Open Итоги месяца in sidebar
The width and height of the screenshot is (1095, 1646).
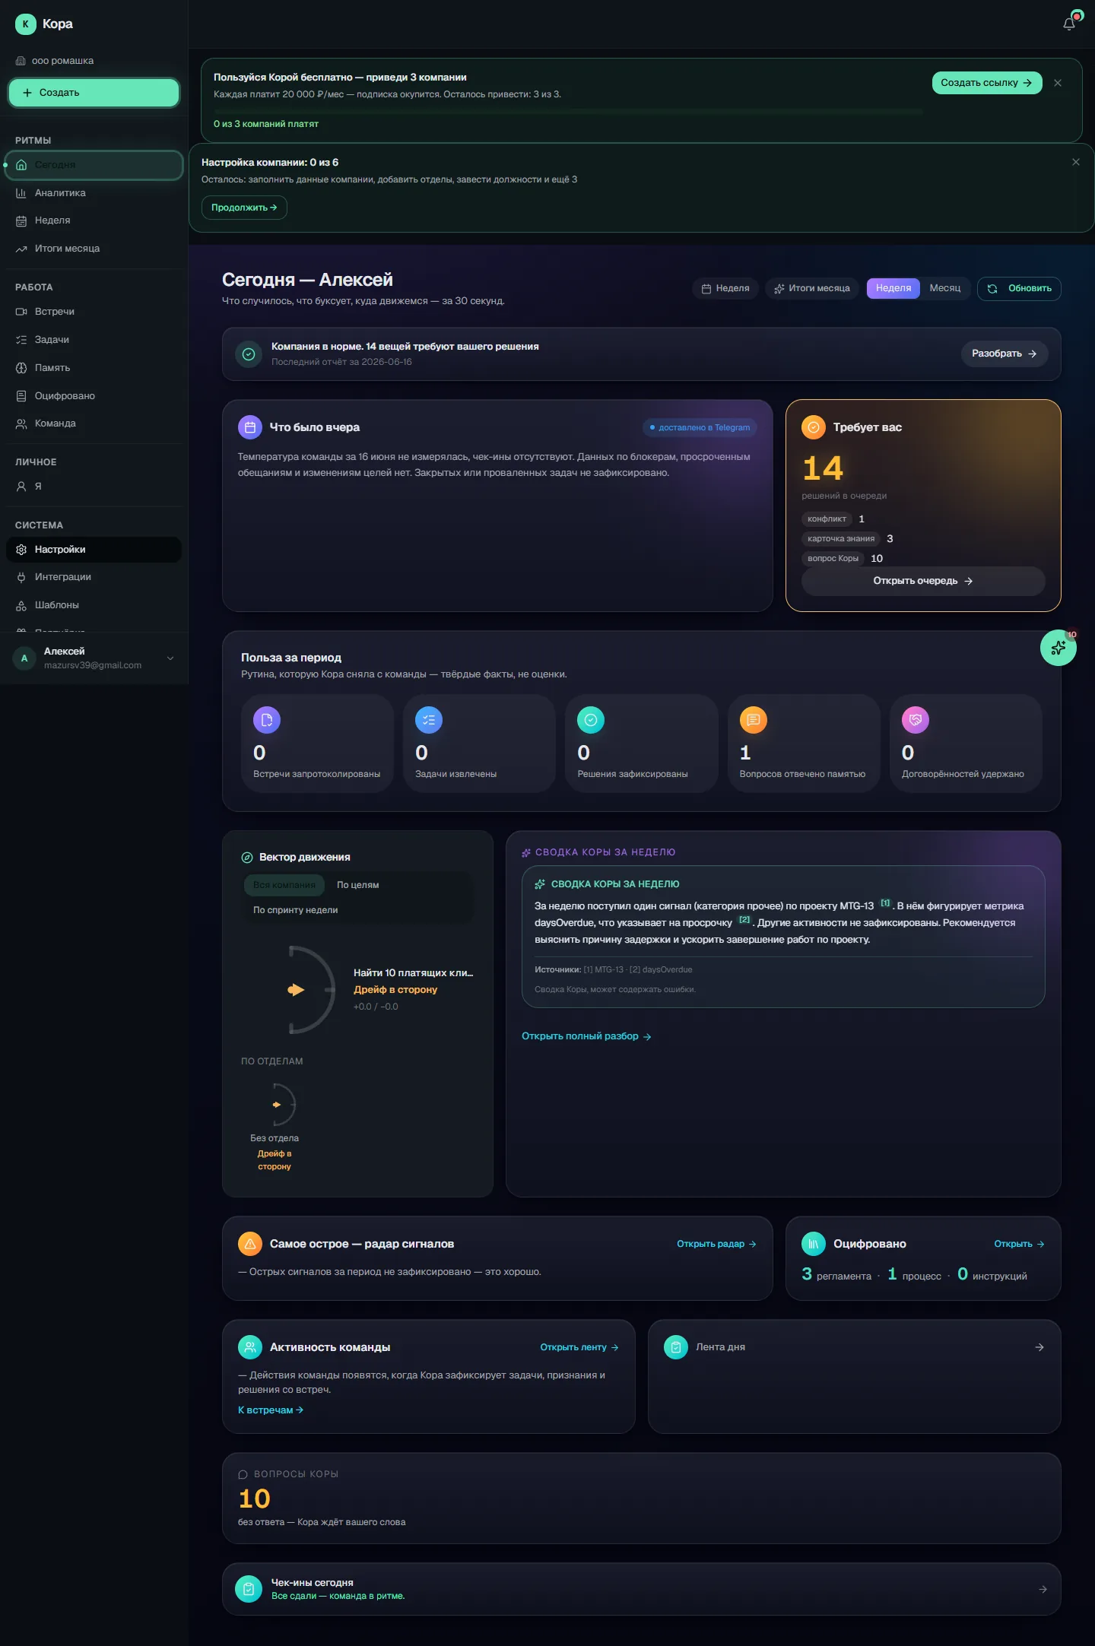click(x=94, y=249)
